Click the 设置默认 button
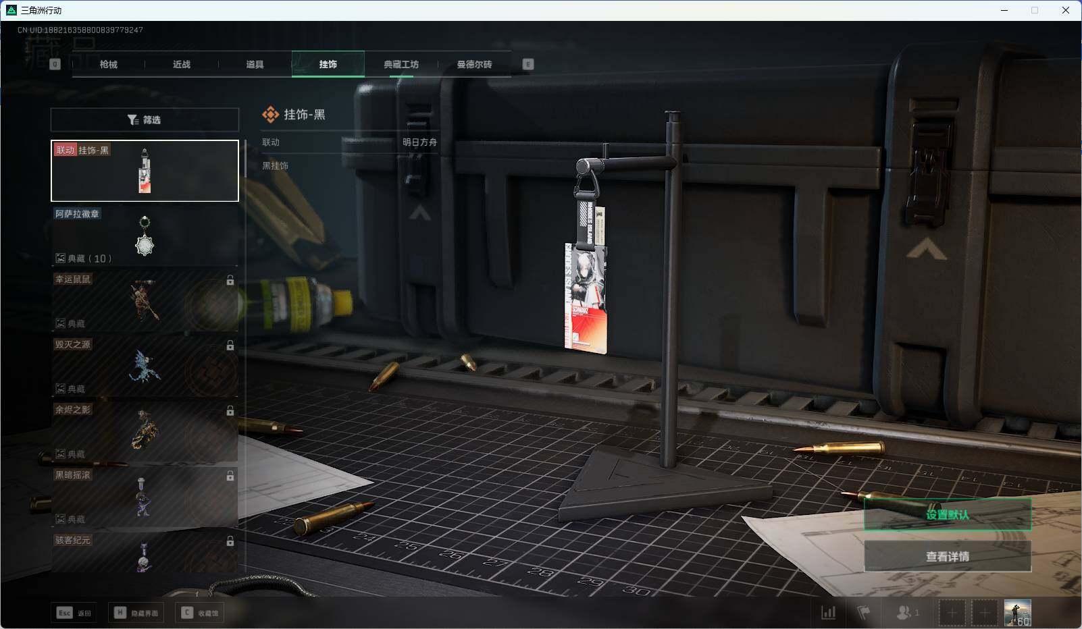Screen dimensions: 1082x629 point(948,515)
